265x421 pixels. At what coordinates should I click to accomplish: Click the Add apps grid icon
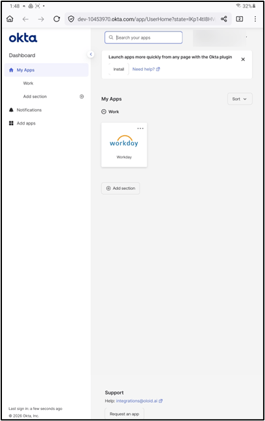pos(11,123)
